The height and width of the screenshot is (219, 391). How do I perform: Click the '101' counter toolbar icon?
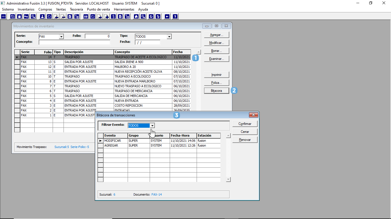[x=3, y=17]
